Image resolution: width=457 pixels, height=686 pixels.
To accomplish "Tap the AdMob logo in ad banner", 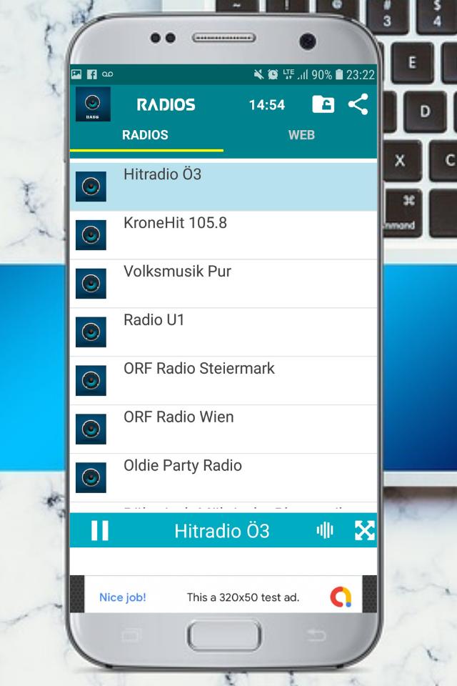I will [341, 597].
